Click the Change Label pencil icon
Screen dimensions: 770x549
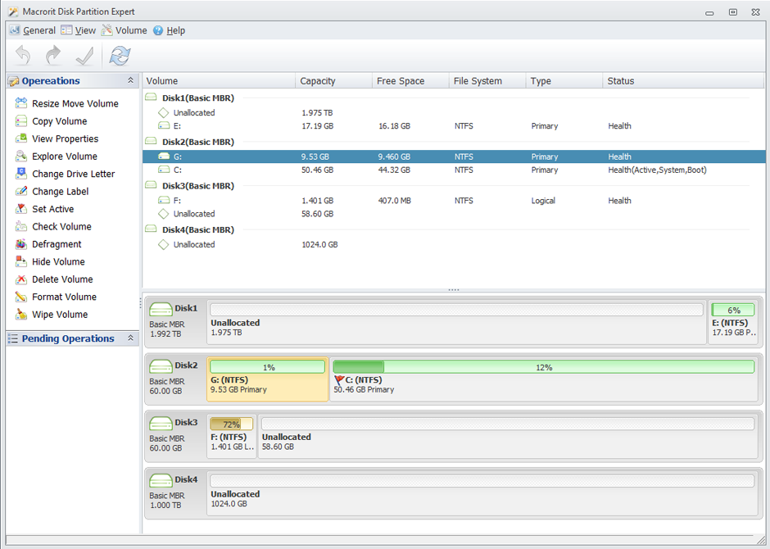click(x=21, y=191)
